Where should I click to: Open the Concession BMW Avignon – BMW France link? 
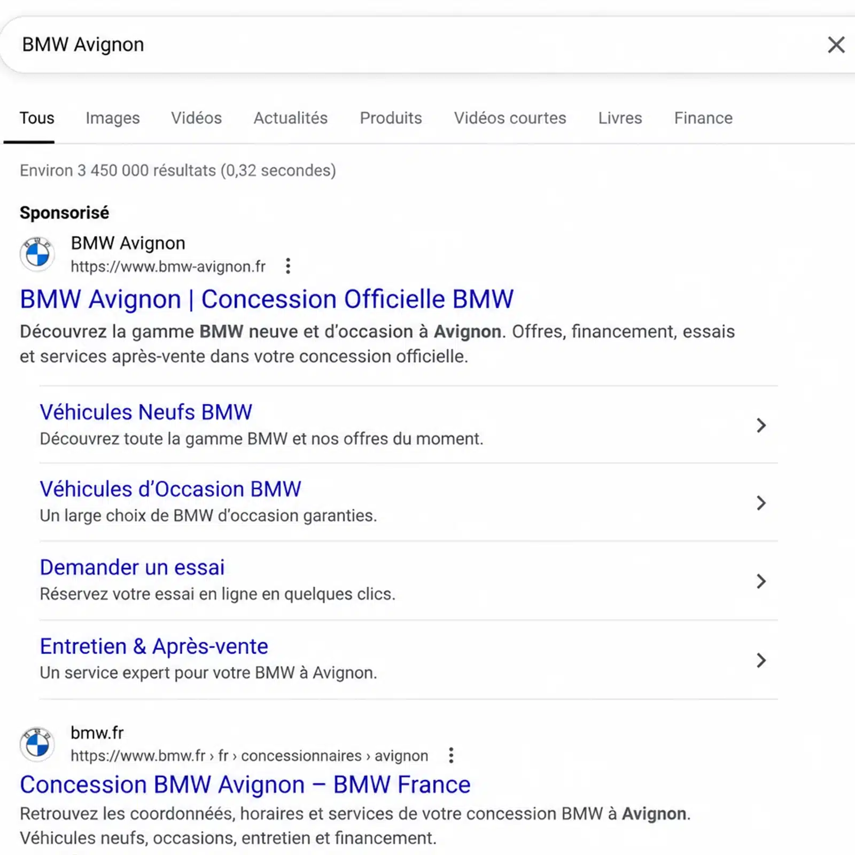245,785
